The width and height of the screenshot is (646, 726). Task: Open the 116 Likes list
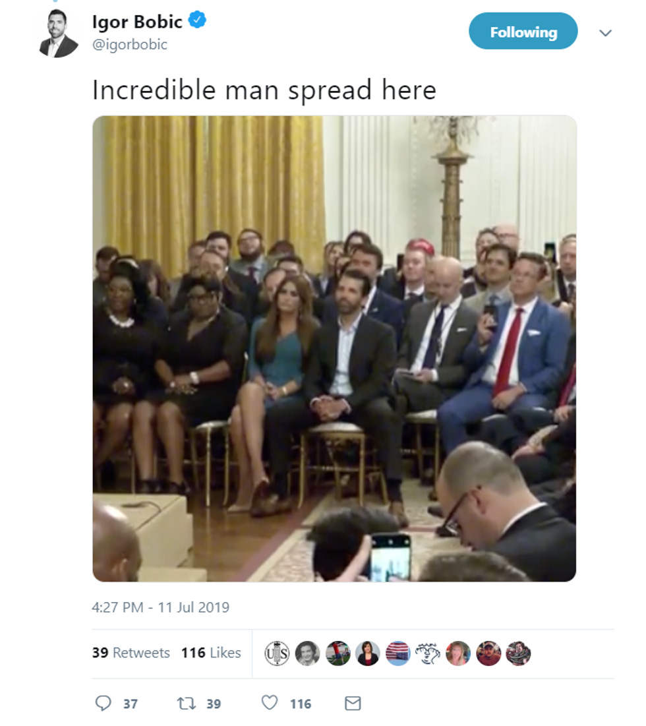pyautogui.click(x=211, y=652)
